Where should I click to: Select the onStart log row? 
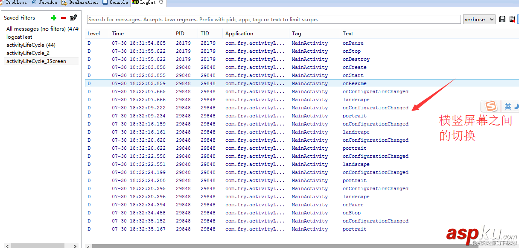pyautogui.click(x=302, y=75)
